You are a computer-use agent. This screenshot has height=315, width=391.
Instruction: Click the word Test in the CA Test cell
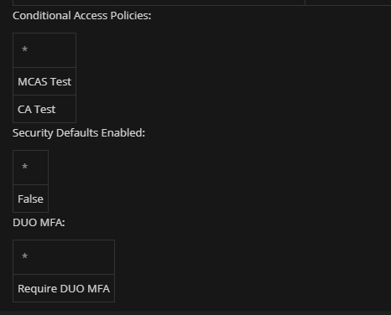pos(45,109)
